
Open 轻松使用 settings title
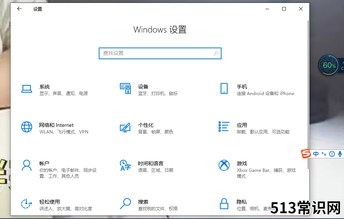tap(50, 202)
